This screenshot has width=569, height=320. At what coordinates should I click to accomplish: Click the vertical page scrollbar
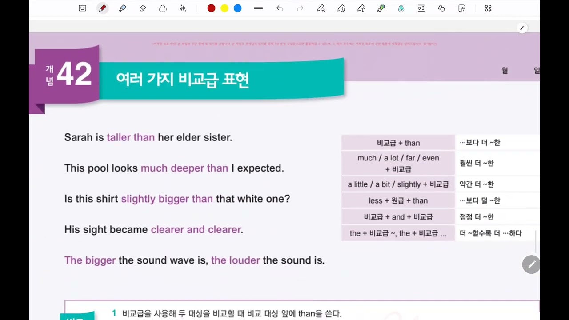536,241
